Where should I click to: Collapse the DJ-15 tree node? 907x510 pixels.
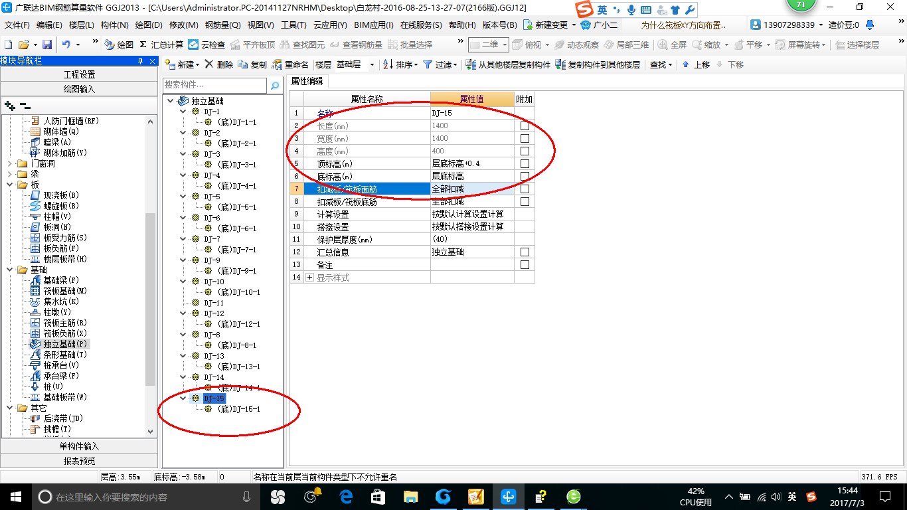click(183, 398)
